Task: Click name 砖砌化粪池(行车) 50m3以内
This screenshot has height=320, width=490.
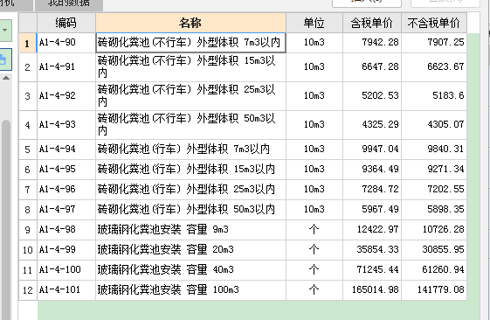Action: click(x=190, y=210)
